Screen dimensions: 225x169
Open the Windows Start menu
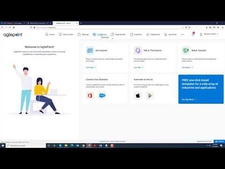tap(3, 146)
